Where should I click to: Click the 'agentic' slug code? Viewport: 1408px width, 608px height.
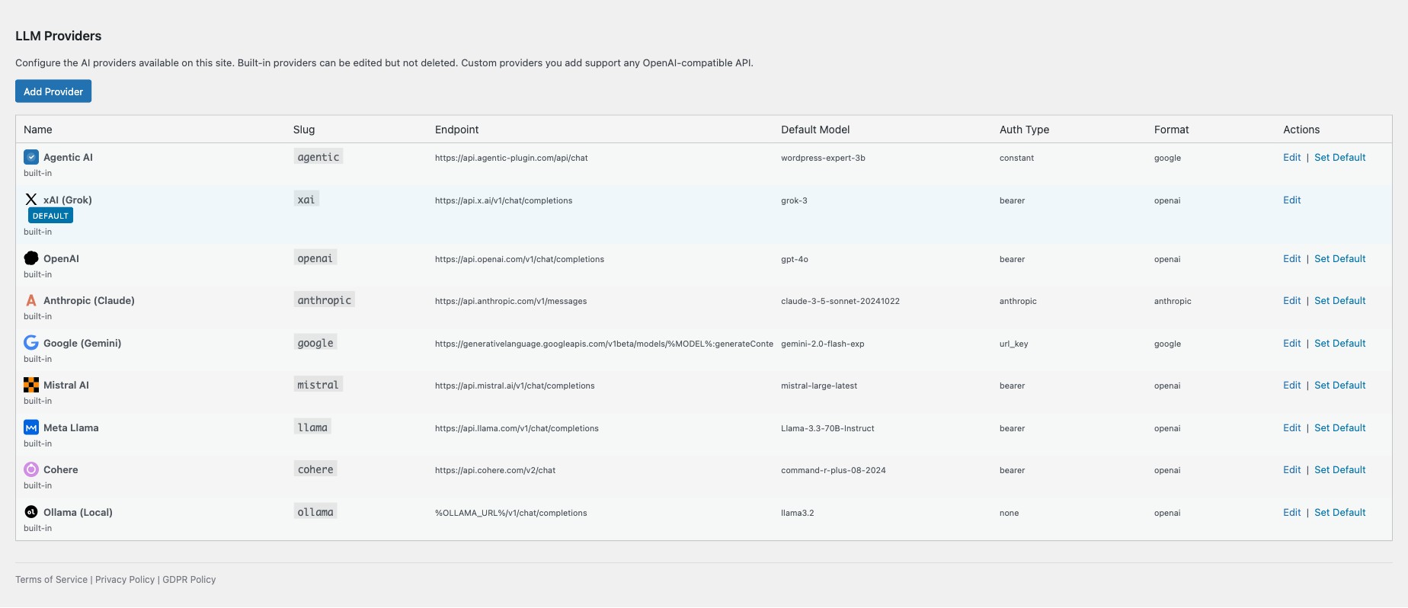(318, 157)
